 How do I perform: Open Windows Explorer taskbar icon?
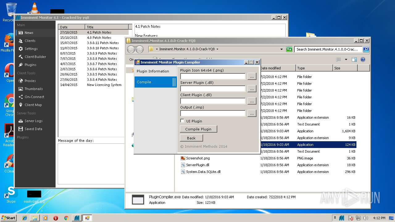[35, 218]
